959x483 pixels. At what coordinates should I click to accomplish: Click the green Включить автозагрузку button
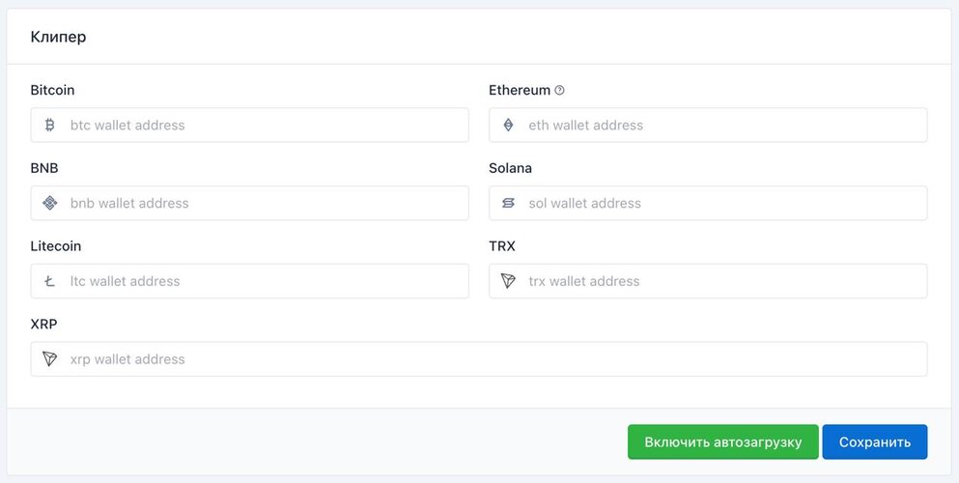(723, 442)
